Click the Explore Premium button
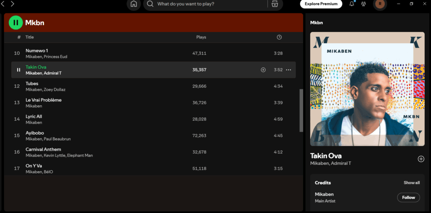This screenshot has width=431, height=213. coord(321,4)
